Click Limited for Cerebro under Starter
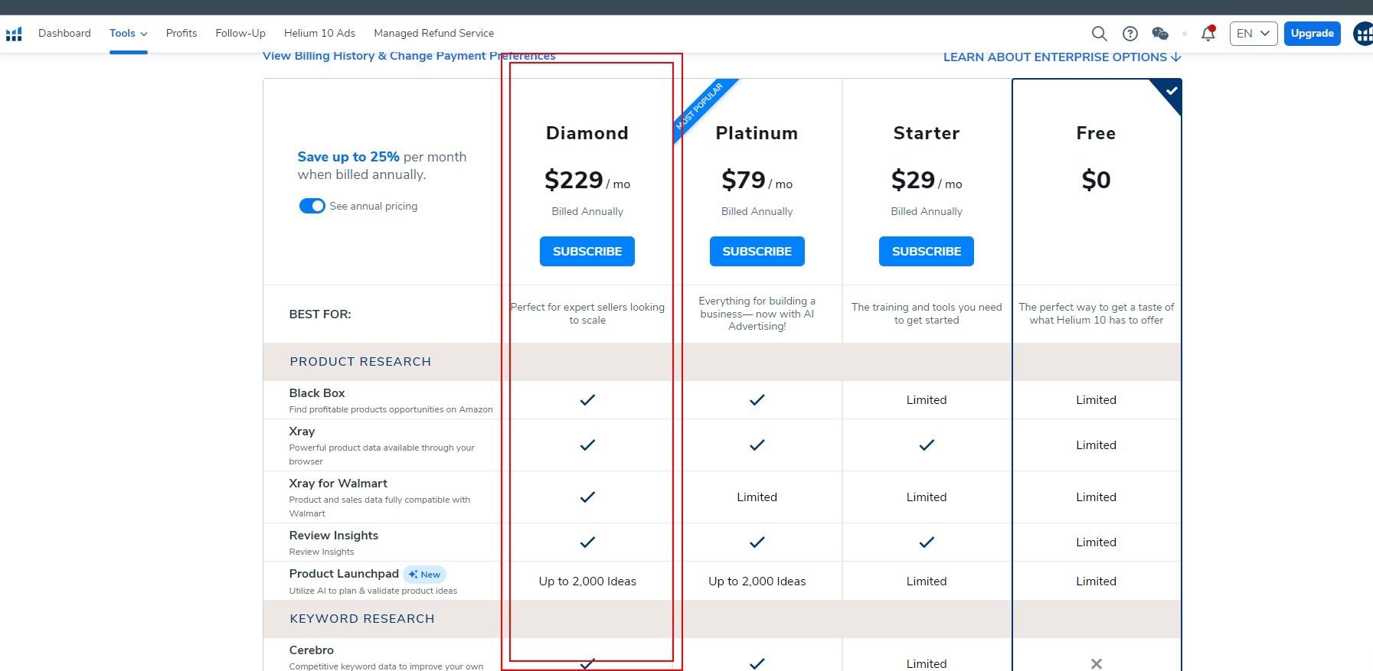This screenshot has width=1373, height=671. [x=927, y=664]
